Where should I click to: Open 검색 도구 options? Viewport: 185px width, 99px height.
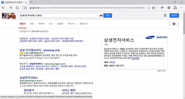pyautogui.click(x=84, y=24)
